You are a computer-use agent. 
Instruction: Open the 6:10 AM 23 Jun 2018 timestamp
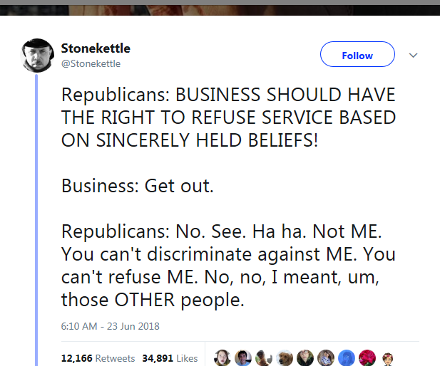click(110, 326)
